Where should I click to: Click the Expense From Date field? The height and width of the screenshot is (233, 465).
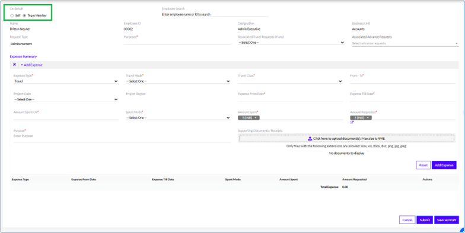click(291, 100)
